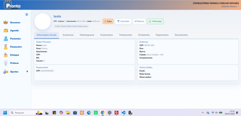Open the Agenda sidebar icon
The image size is (241, 116).
pos(6,30)
